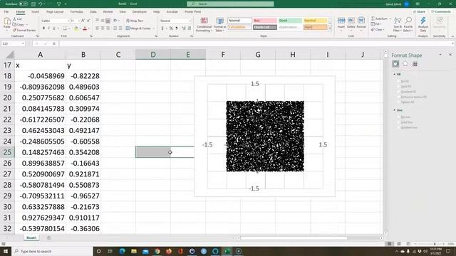This screenshot has width=456, height=256.
Task: Click the yellow Fill Color bucket icon
Action: [x=76, y=28]
